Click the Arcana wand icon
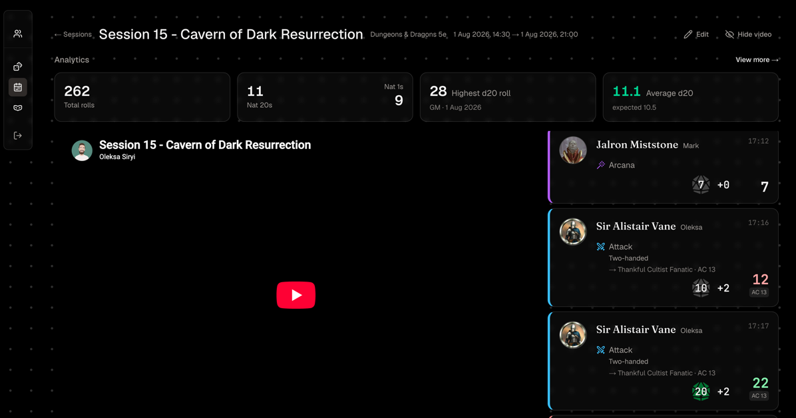 point(601,165)
